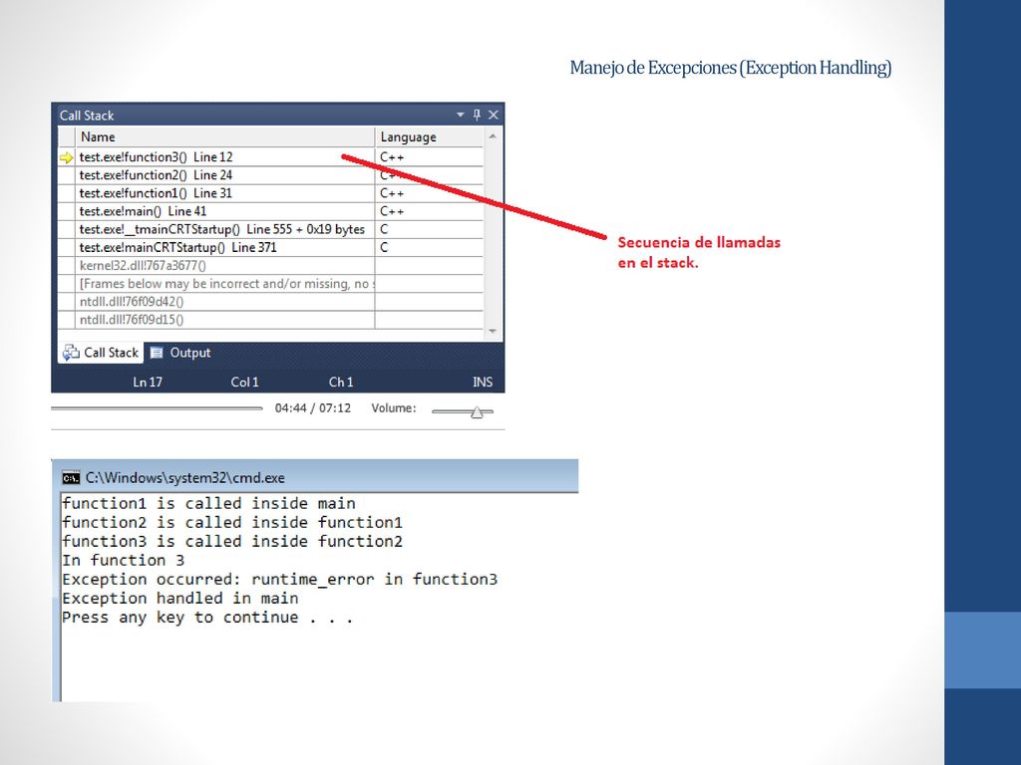Click the 'function3 is called inside function2' line
Screen dimensions: 1021x765
point(232,541)
